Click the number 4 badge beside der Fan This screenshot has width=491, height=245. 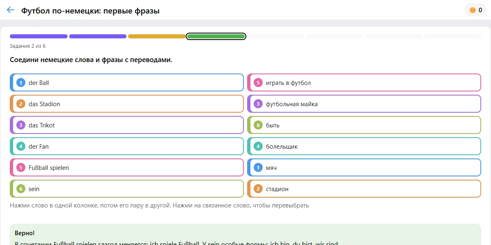click(x=21, y=147)
